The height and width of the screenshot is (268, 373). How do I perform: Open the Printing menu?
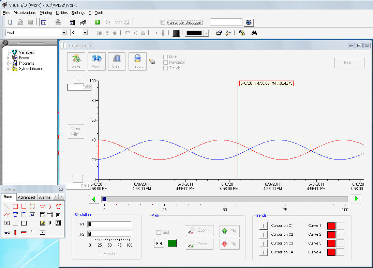point(46,13)
